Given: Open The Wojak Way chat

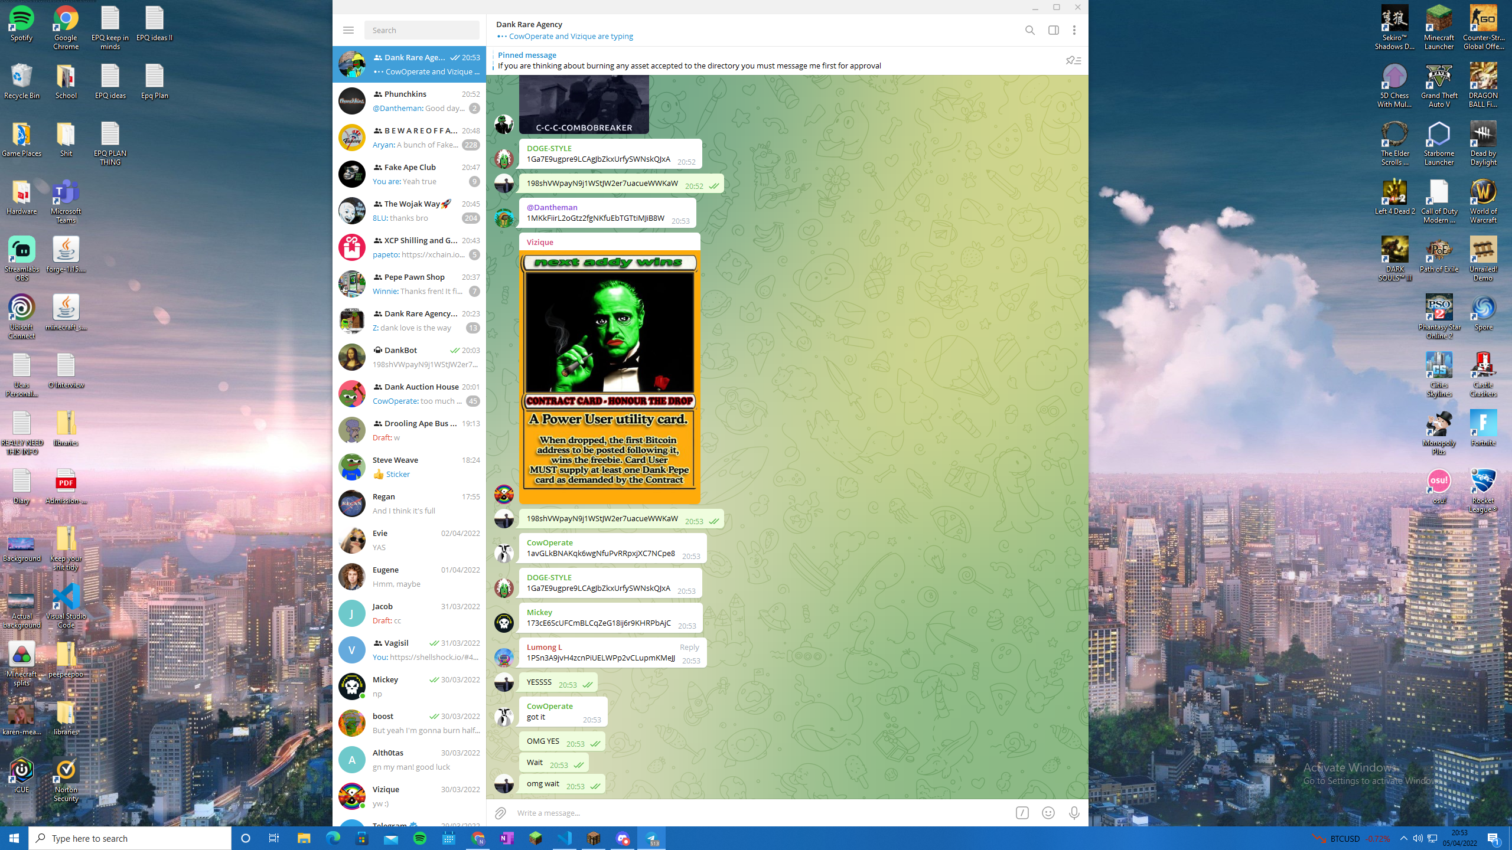Looking at the screenshot, I should point(409,211).
